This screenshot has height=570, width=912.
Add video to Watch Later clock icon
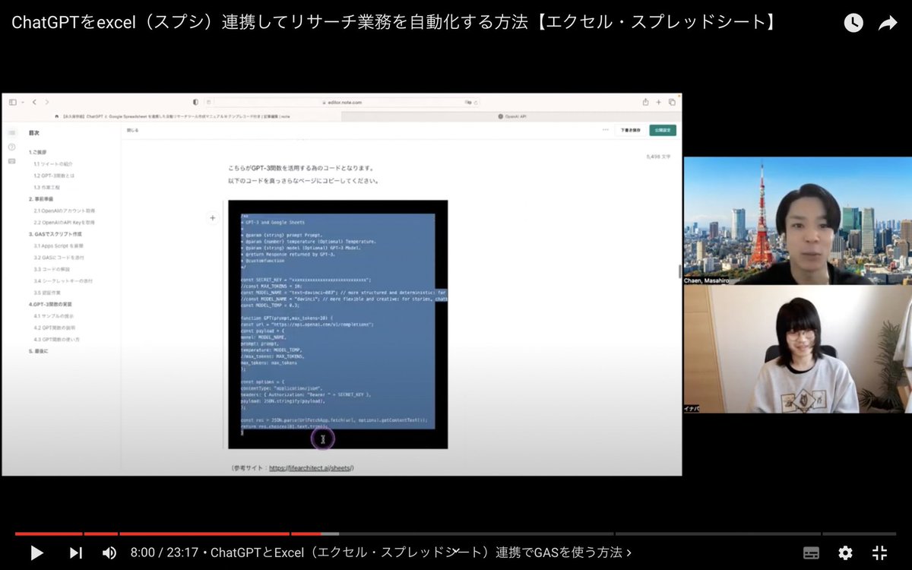[x=853, y=23]
